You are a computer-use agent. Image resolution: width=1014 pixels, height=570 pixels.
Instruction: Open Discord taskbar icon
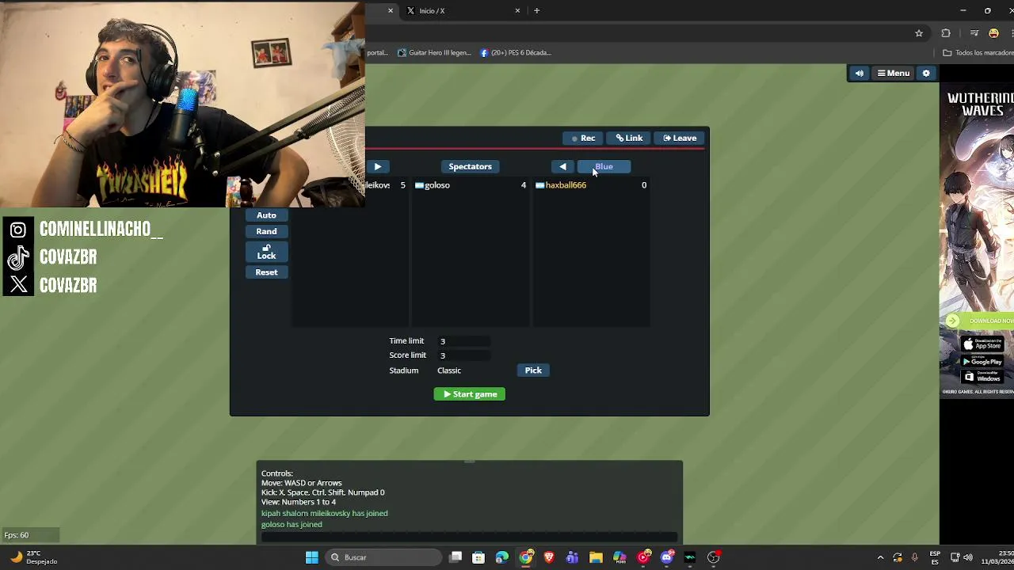667,557
